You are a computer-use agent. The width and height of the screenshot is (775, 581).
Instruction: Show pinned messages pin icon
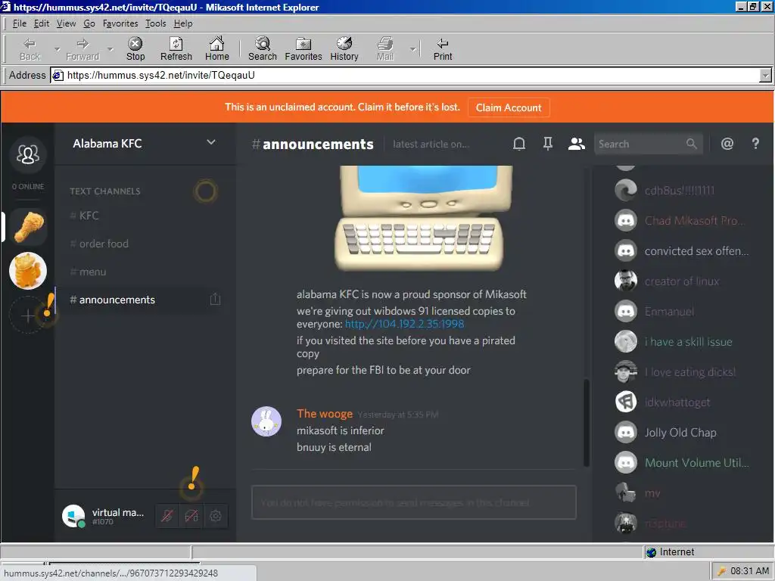point(548,144)
